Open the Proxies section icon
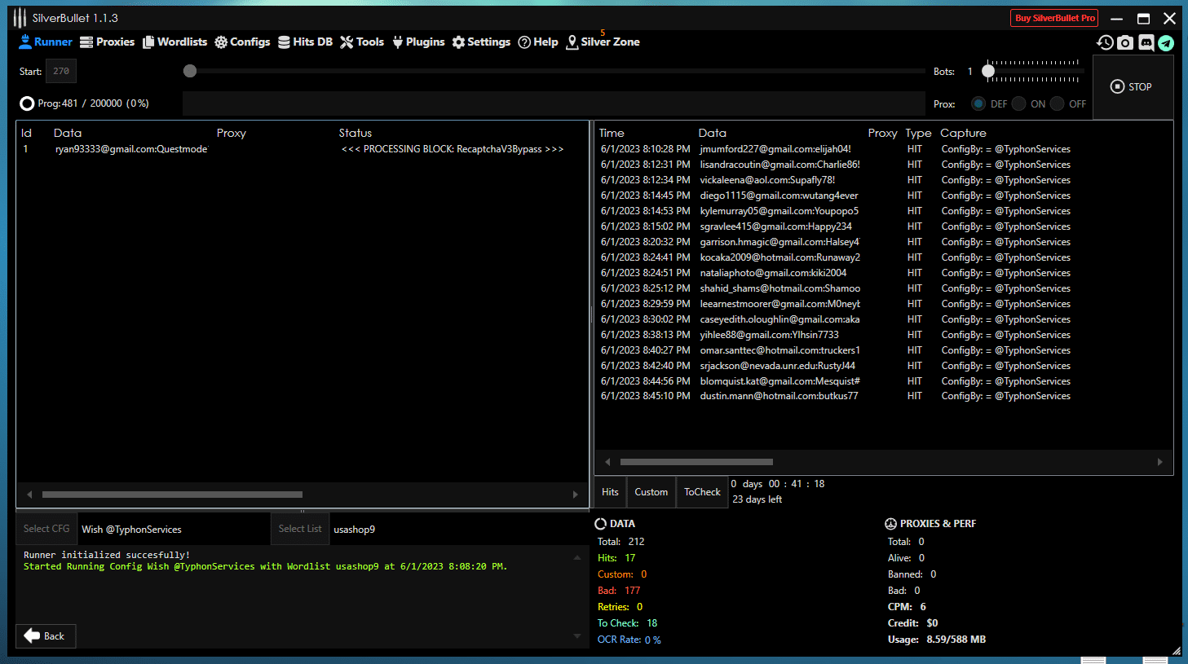Screen dimensions: 1188x664 tap(86, 42)
